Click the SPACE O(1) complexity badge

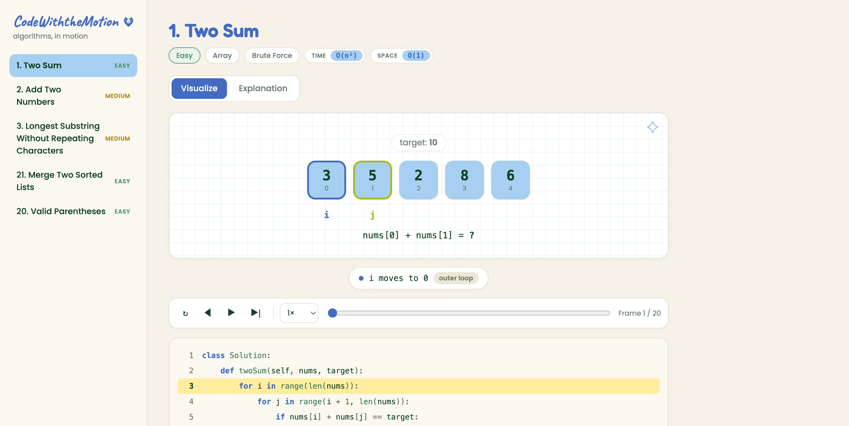(402, 56)
